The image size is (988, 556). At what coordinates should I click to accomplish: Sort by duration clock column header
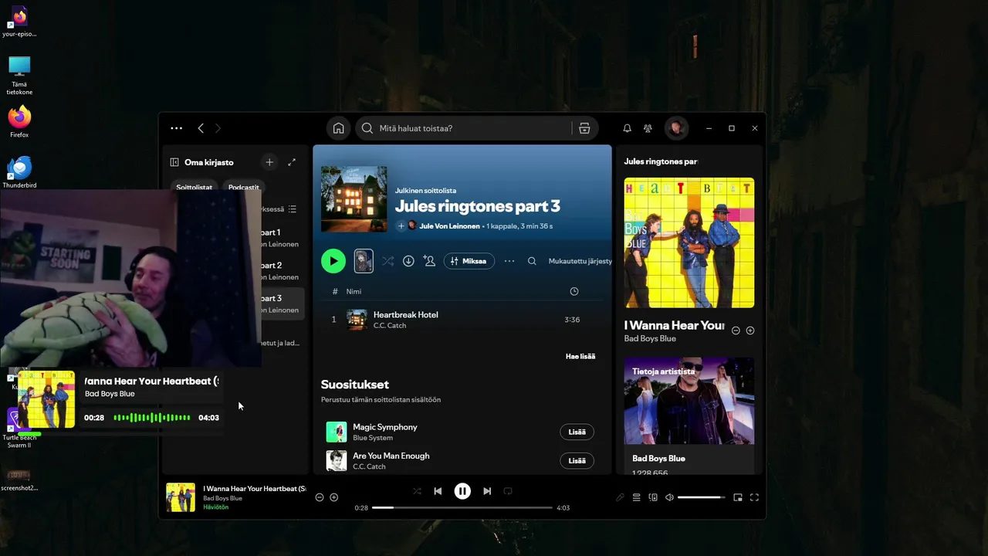pos(574,291)
